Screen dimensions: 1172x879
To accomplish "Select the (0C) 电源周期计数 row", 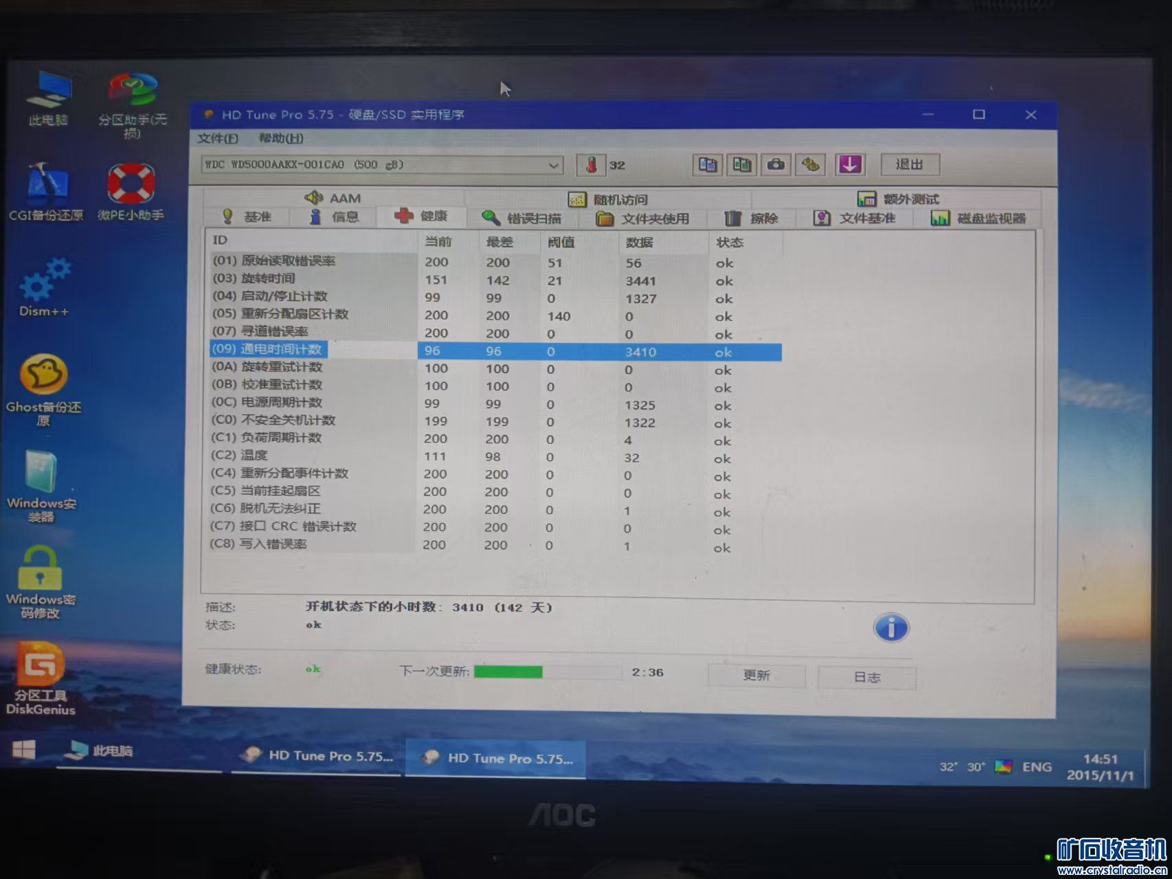I will point(495,404).
